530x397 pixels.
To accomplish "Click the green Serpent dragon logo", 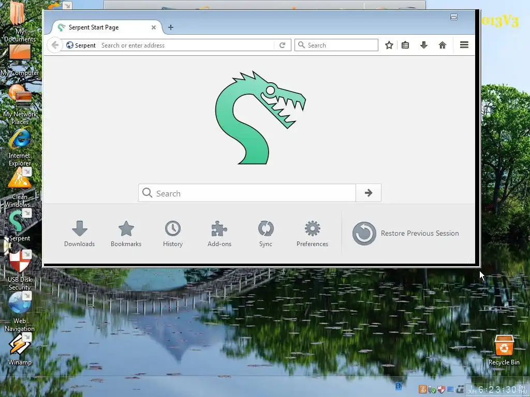I will [260, 118].
